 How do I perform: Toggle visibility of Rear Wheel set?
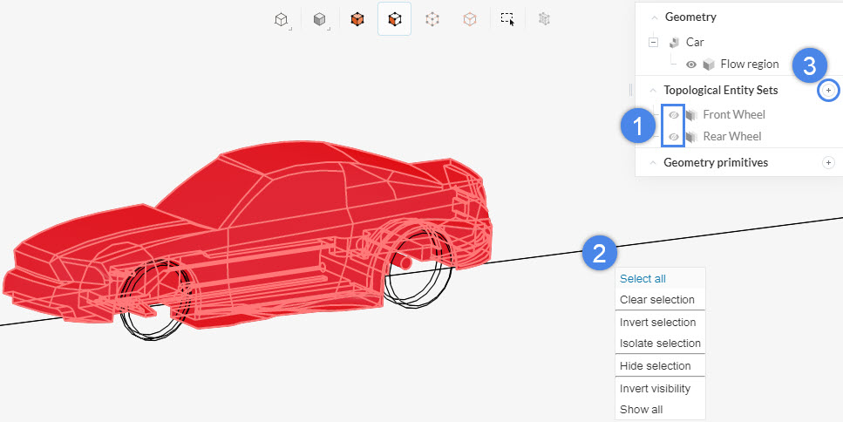[x=673, y=137]
